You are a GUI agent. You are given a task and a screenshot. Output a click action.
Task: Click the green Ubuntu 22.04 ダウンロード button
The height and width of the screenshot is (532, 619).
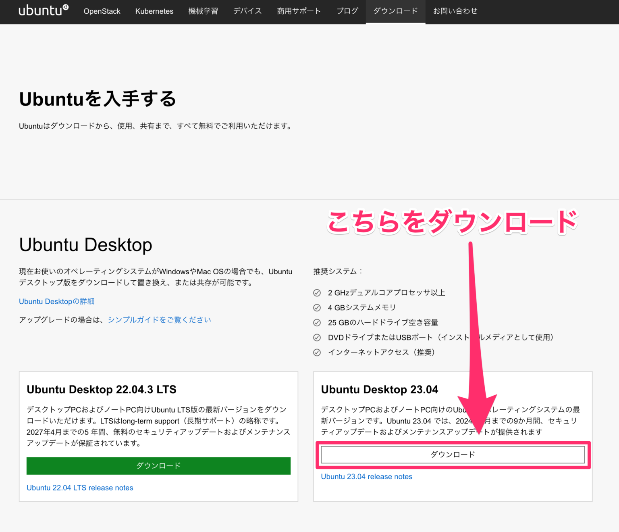pos(158,465)
